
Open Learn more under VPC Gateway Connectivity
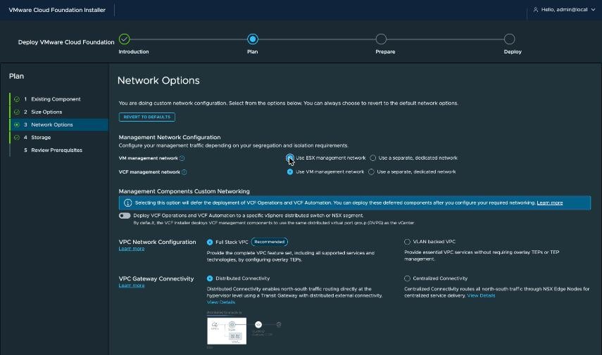click(131, 285)
